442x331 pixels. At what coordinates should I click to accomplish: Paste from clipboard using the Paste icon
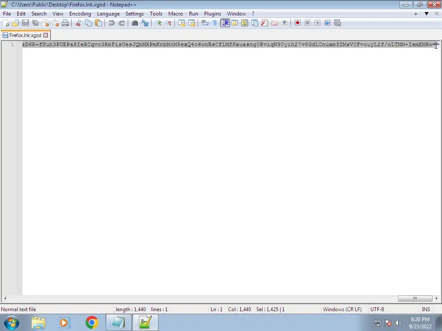click(98, 23)
